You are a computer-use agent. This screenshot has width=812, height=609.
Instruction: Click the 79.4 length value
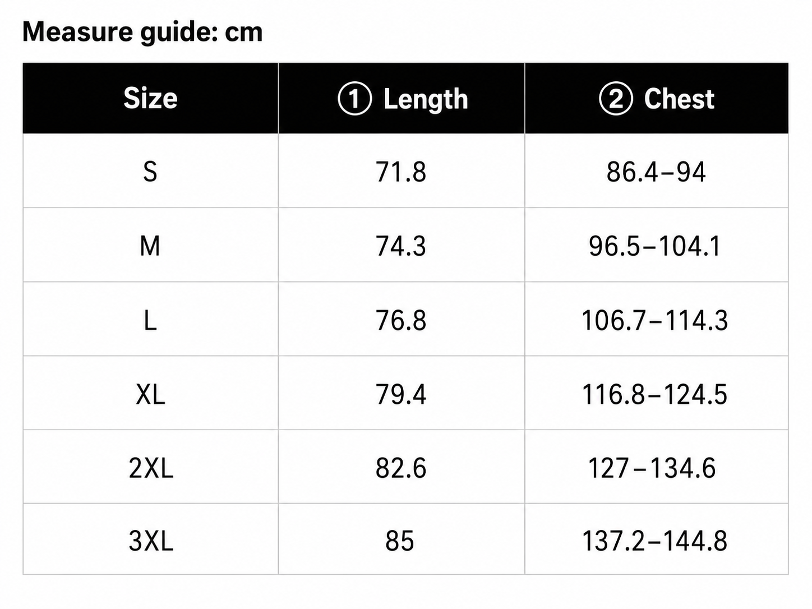(401, 394)
